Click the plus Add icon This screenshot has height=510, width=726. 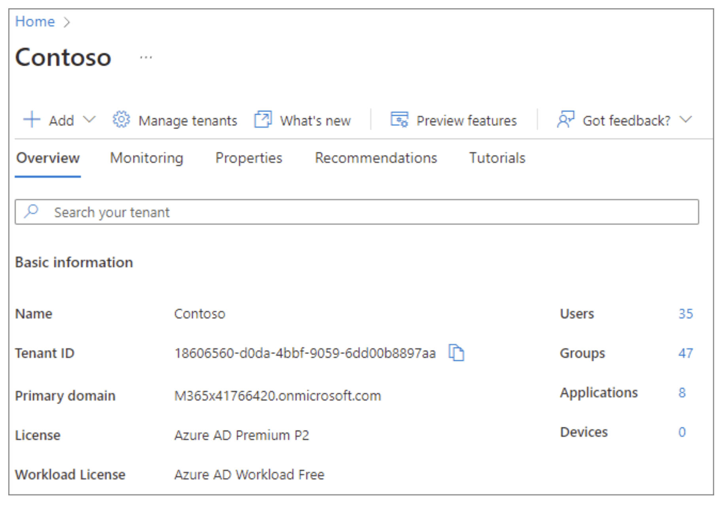(x=32, y=119)
